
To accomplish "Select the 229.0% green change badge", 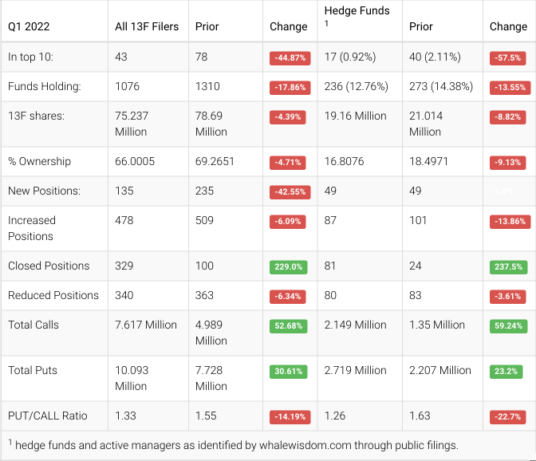I will coord(289,266).
